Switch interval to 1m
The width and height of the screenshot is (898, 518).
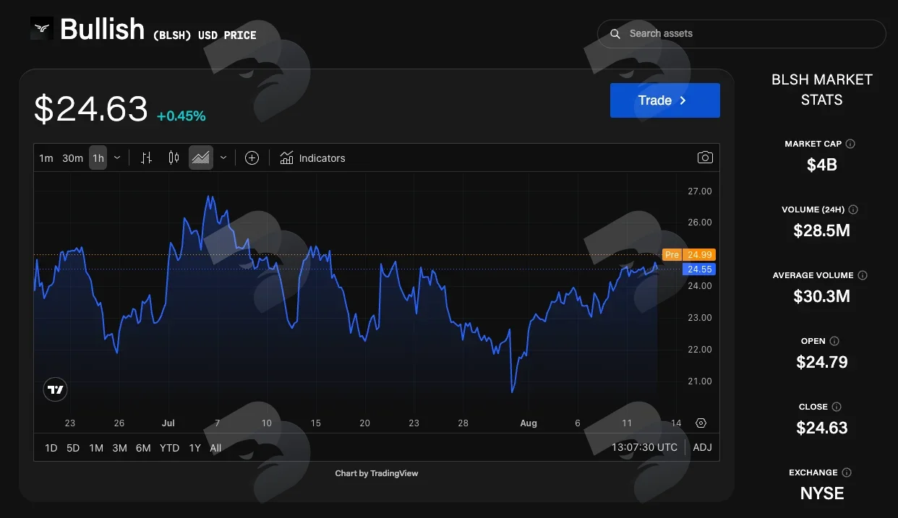coord(46,158)
